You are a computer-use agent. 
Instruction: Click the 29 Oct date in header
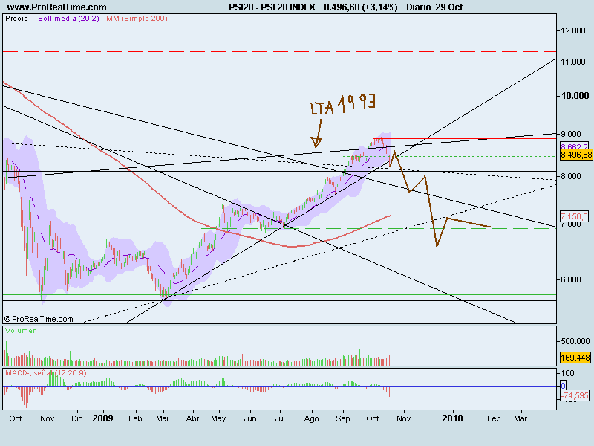click(x=449, y=7)
